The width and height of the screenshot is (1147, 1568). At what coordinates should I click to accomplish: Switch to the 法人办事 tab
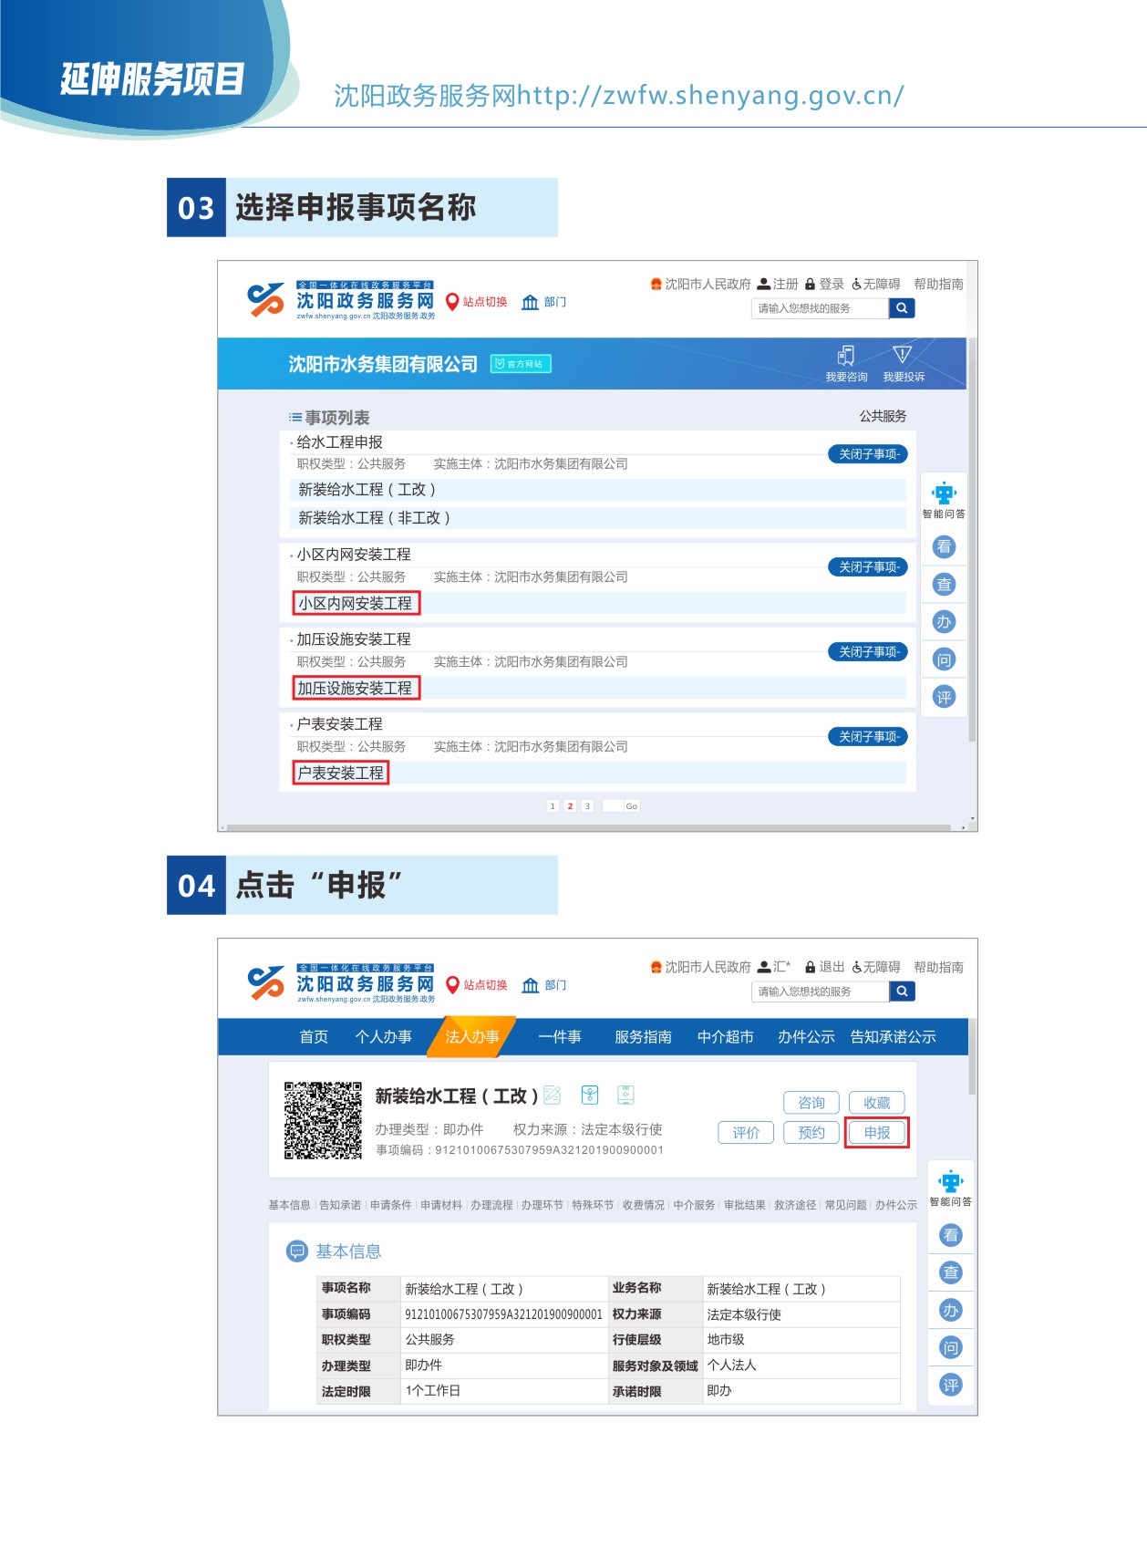click(x=471, y=1037)
